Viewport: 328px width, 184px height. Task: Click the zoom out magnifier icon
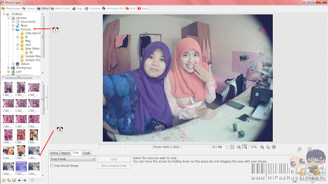pos(268,147)
